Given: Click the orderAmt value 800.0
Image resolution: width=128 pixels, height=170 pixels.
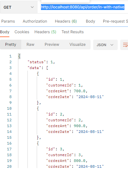Looking at the screenshot, I should (80, 161).
